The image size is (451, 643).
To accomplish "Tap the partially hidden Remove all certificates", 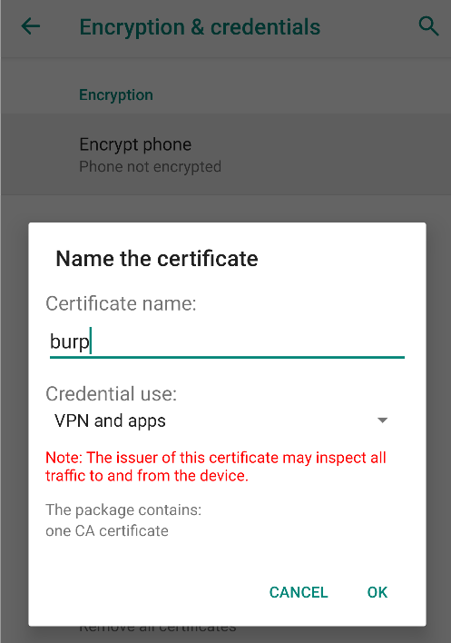I will (157, 629).
